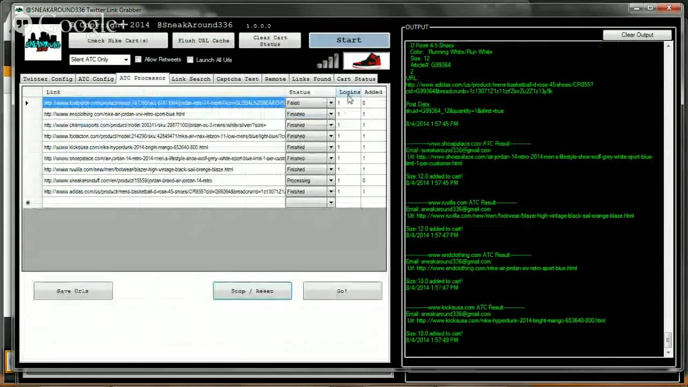The image size is (688, 387).
Task: Open the Link Search tab
Action: coord(191,79)
